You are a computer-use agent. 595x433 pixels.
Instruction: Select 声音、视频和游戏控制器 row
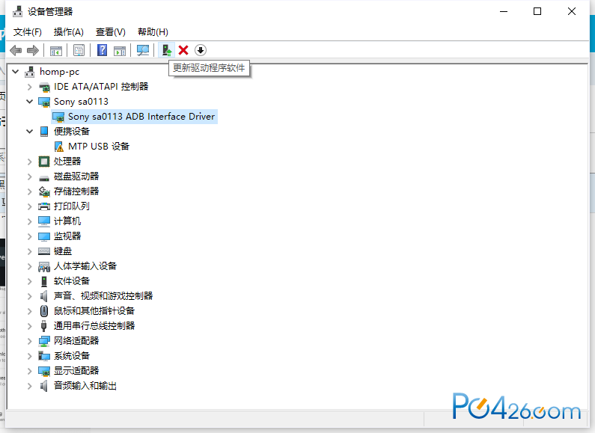click(x=103, y=296)
